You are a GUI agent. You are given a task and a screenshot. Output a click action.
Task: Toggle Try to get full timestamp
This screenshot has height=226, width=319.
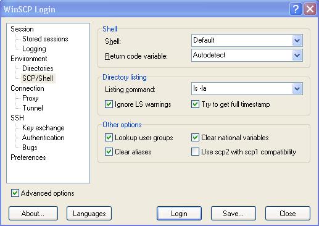pos(195,104)
